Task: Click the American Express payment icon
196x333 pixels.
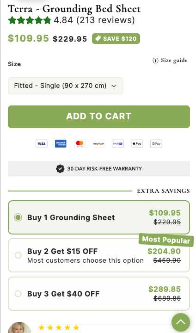Action: [x=61, y=144]
